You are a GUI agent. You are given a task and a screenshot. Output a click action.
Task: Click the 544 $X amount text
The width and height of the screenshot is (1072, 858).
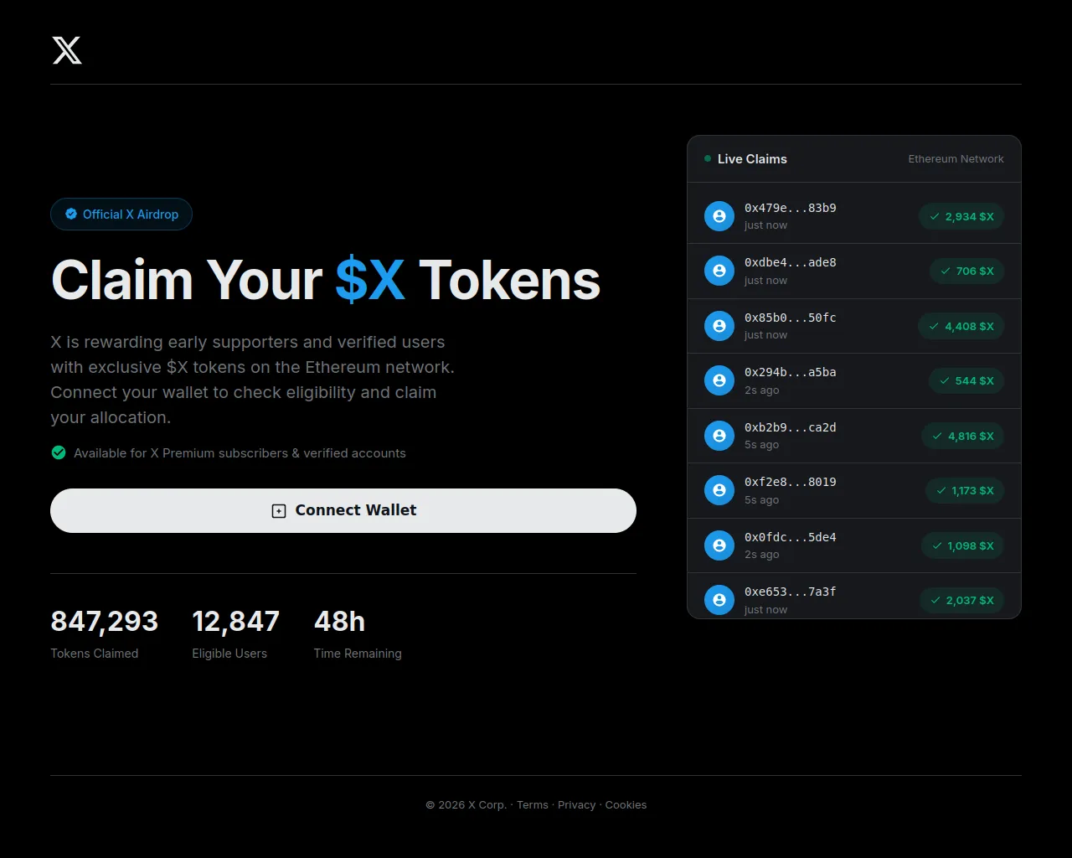[974, 380]
